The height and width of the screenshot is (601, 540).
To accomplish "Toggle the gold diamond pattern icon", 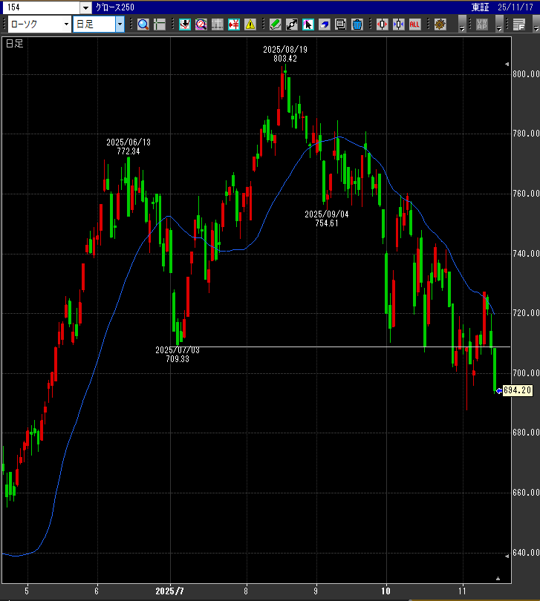I will (x=440, y=24).
